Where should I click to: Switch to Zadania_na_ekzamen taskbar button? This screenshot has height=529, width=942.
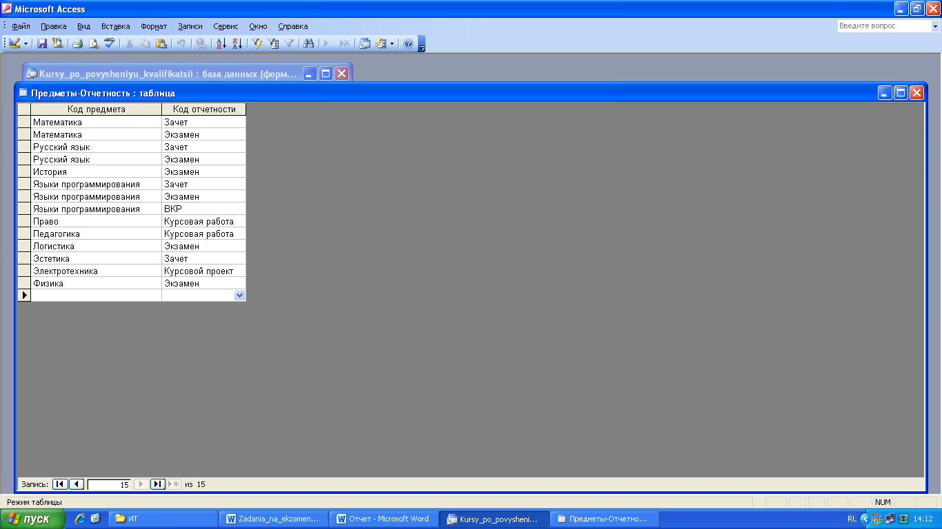[x=274, y=519]
